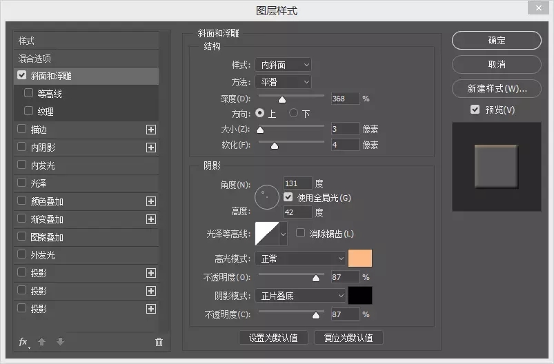Toggle the 预览 checkbox
554x364 pixels.
click(x=475, y=110)
